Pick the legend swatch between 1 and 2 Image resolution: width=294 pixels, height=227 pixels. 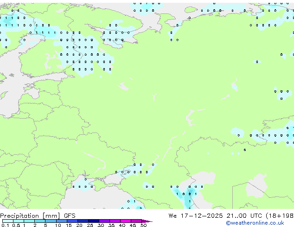click(x=29, y=221)
